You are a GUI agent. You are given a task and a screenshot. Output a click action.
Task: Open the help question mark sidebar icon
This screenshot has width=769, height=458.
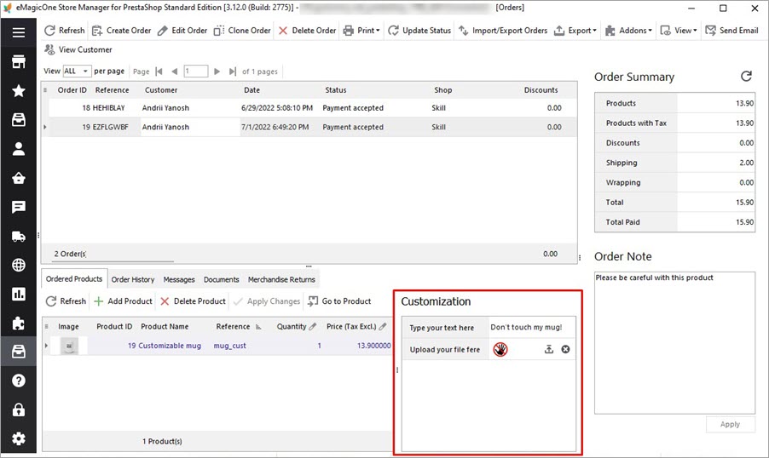point(19,381)
